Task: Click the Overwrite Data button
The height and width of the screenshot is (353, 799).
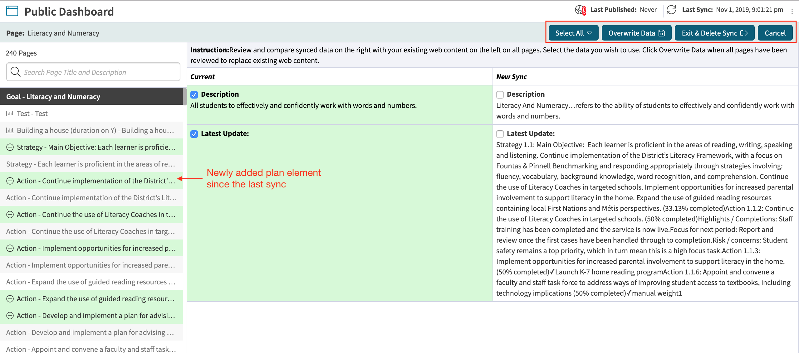Action: 636,33
